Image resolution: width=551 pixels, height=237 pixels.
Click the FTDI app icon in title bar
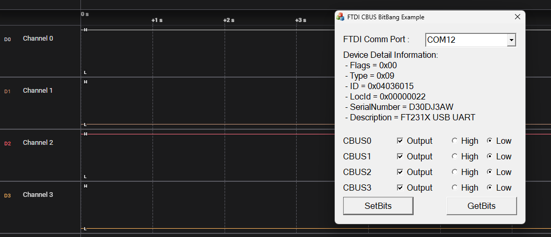click(x=341, y=17)
